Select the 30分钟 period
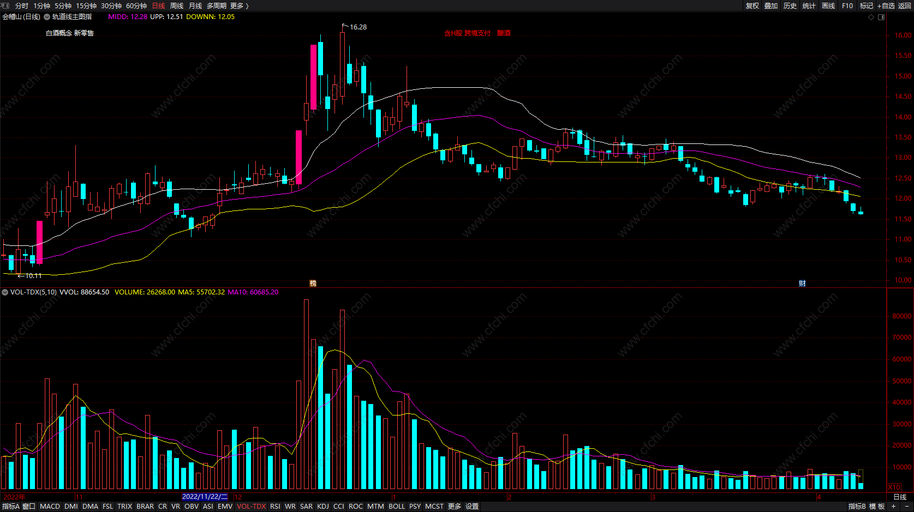The width and height of the screenshot is (914, 512). pos(111,5)
